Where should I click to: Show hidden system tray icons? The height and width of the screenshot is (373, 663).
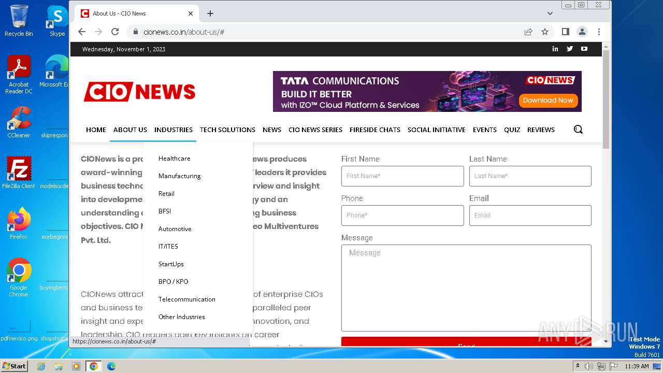pos(578,366)
